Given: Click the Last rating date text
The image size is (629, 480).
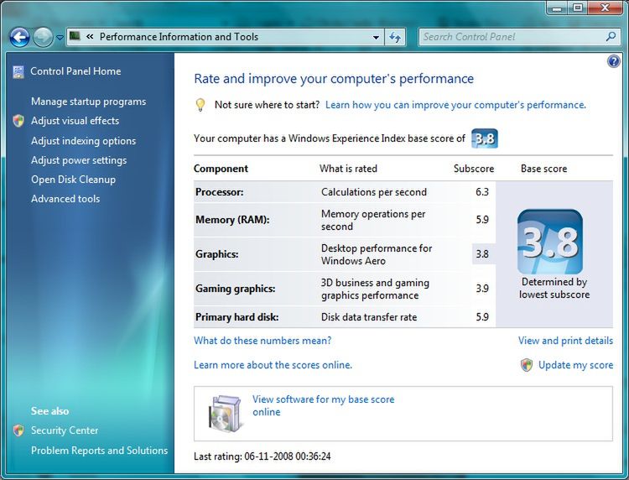Looking at the screenshot, I should click(x=263, y=457).
